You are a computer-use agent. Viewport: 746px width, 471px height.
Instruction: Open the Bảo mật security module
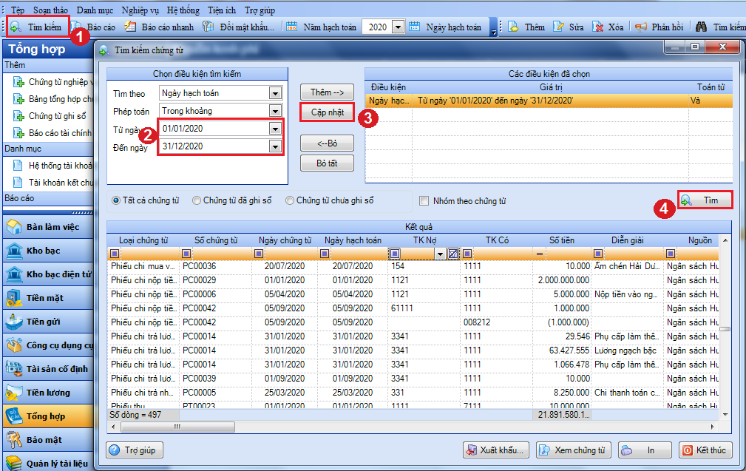48,440
